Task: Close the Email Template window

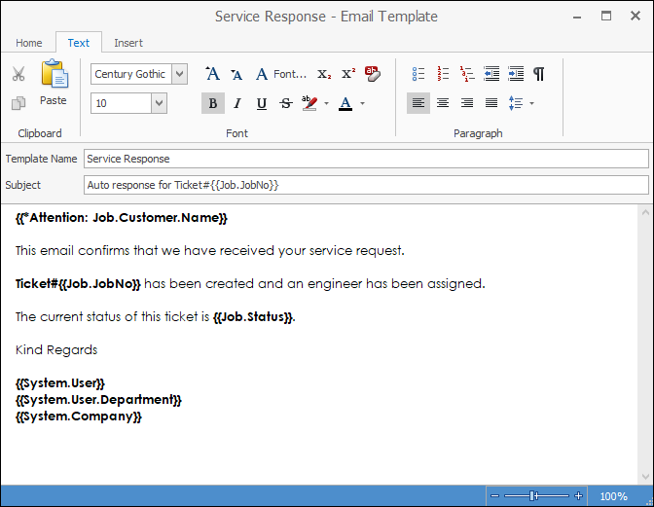Action: click(x=636, y=16)
